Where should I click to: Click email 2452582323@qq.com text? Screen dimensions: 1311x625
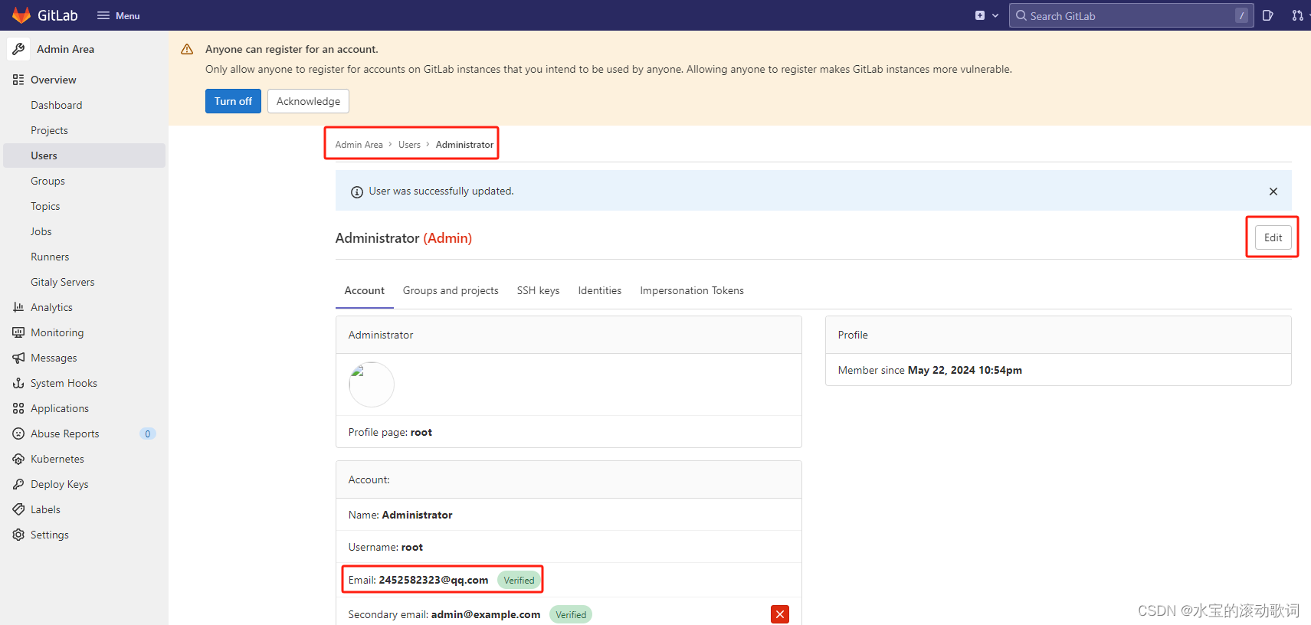pyautogui.click(x=434, y=581)
